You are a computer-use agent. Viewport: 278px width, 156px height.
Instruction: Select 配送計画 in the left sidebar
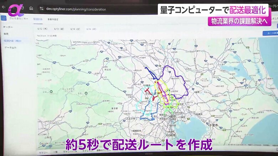[x=13, y=41]
